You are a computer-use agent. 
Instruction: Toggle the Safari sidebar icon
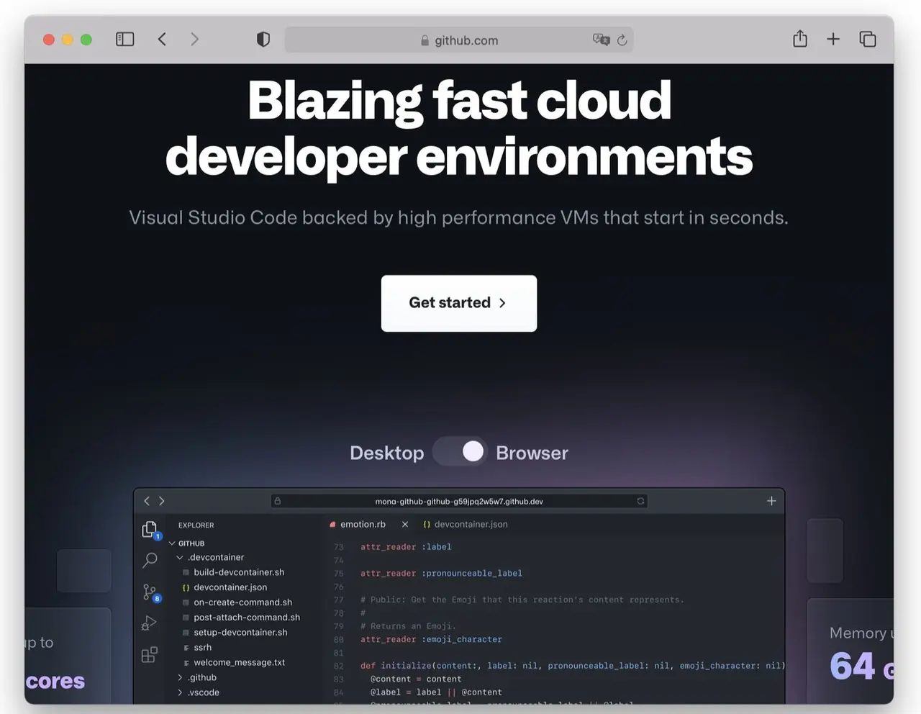[124, 39]
